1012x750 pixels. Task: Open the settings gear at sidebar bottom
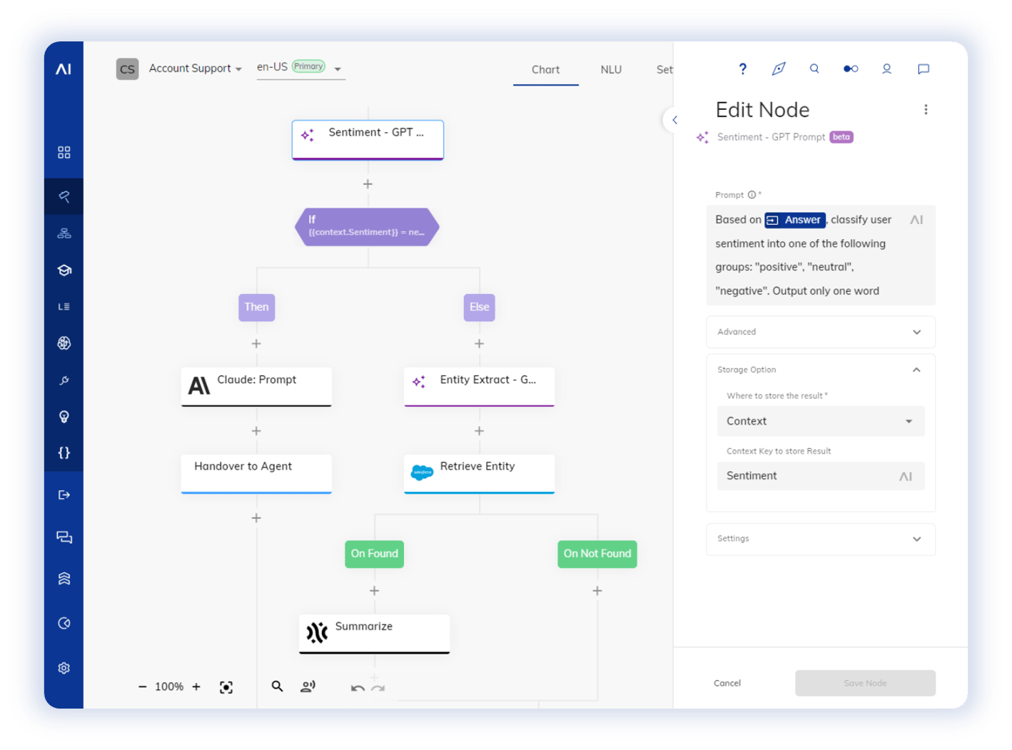pos(64,667)
